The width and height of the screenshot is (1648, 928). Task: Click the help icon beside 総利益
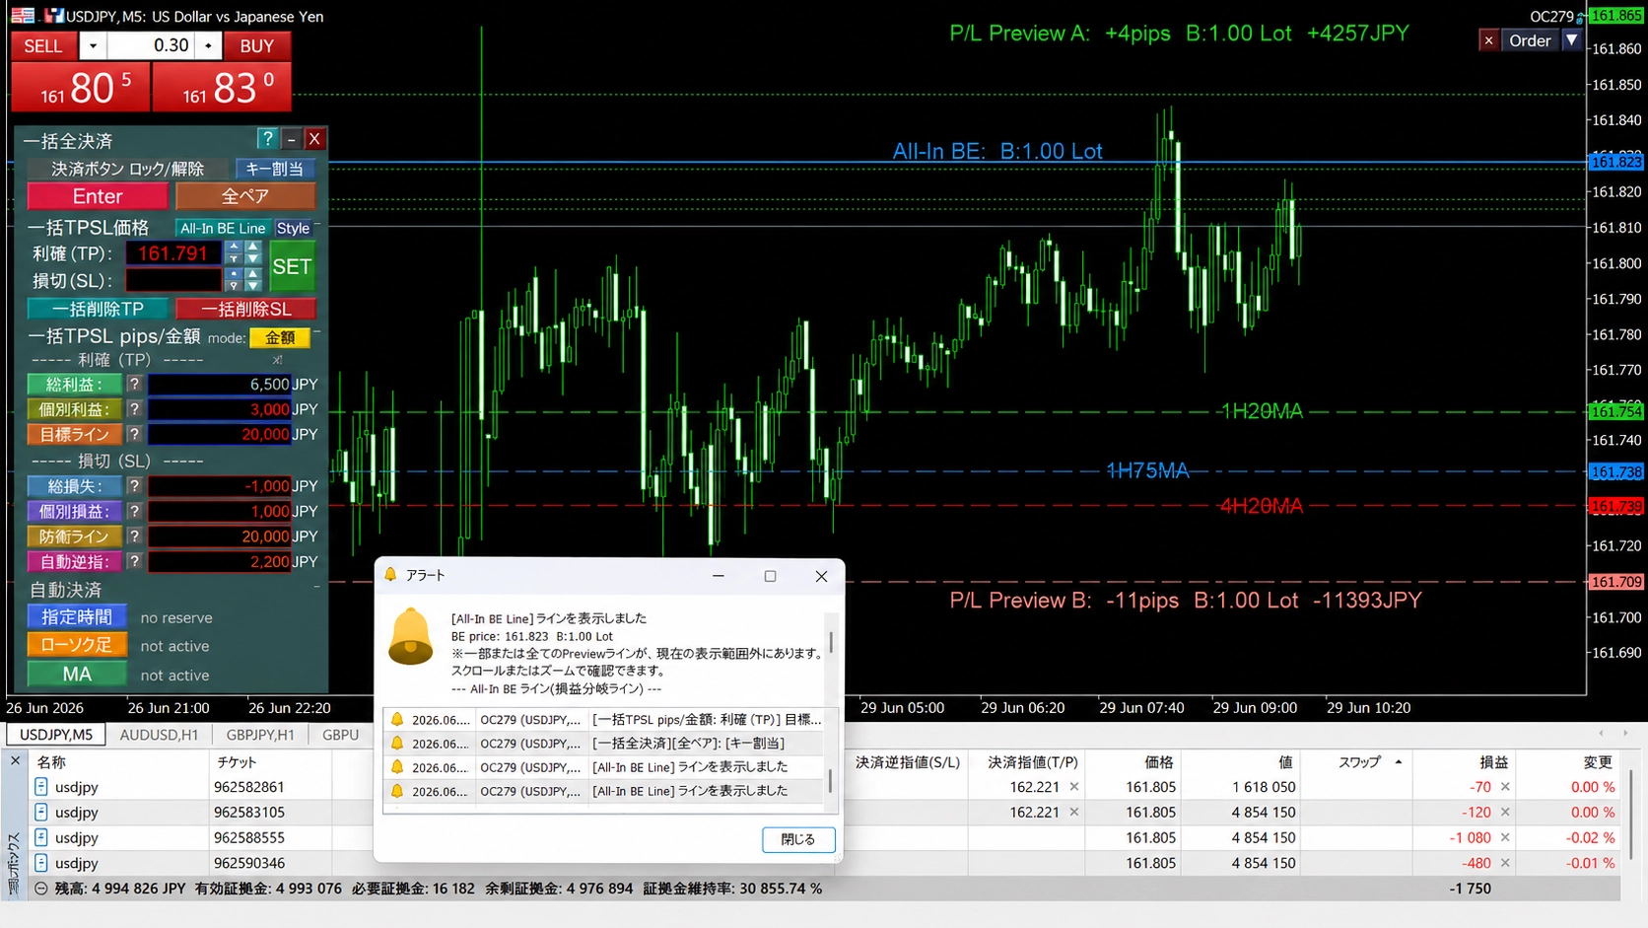(134, 384)
